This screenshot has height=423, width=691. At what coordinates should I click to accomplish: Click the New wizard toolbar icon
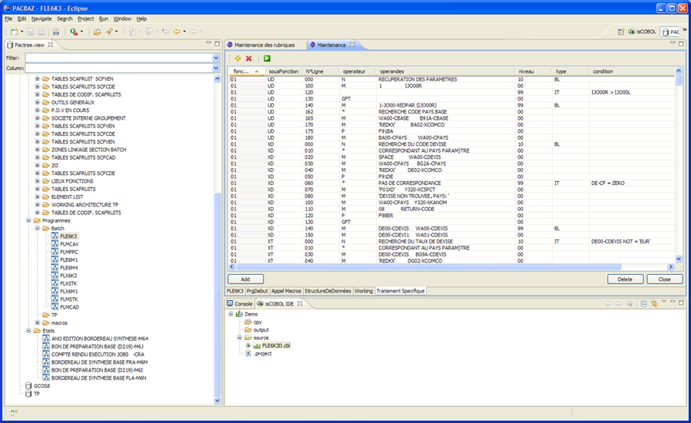click(14, 31)
